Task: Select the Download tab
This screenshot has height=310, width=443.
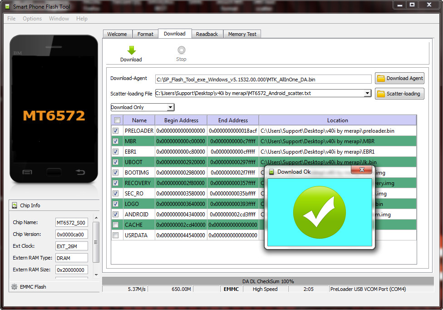Action: click(x=175, y=34)
